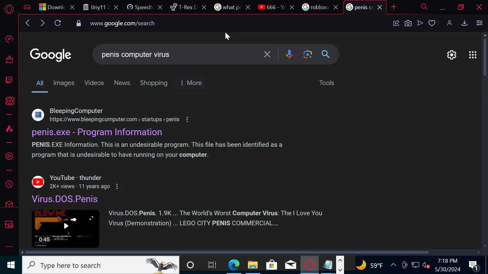Viewport: 488px width, 274px height.
Task: Open Microsoft Edge from the taskbar
Action: click(x=234, y=265)
